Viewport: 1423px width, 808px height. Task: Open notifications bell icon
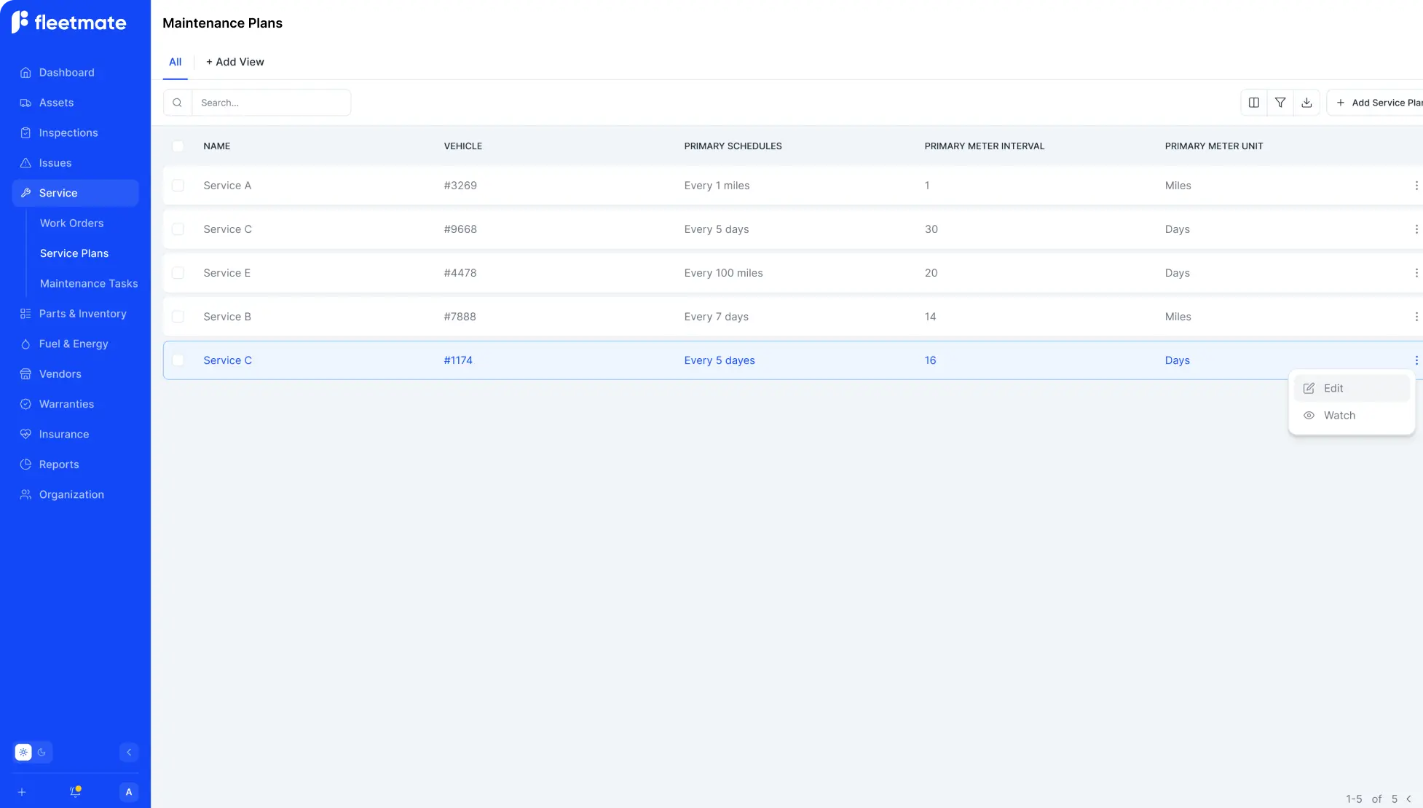point(75,792)
